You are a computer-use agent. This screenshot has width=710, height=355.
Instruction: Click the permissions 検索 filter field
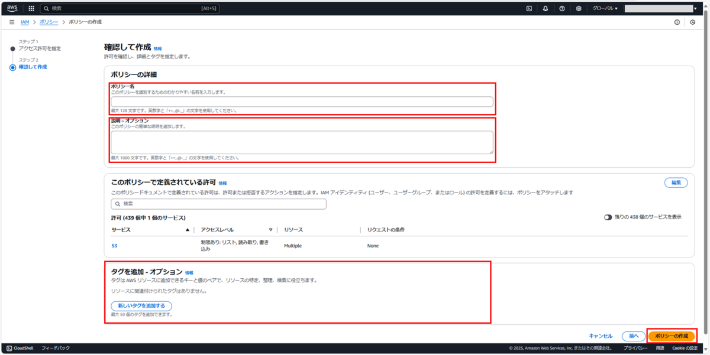coord(218,204)
